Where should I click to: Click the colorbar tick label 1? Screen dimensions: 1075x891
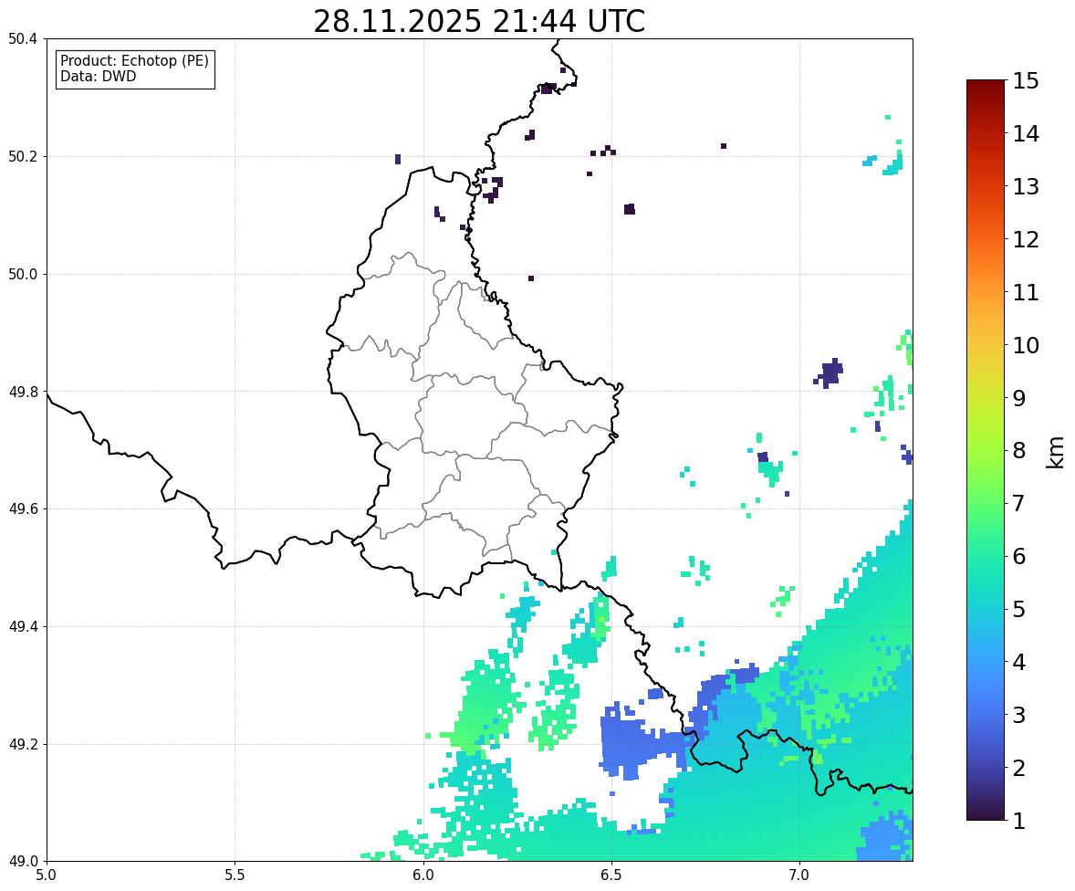tap(1019, 821)
